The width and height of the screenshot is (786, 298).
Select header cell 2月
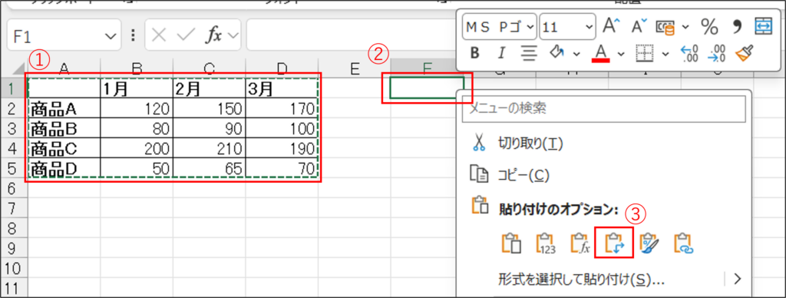(209, 88)
